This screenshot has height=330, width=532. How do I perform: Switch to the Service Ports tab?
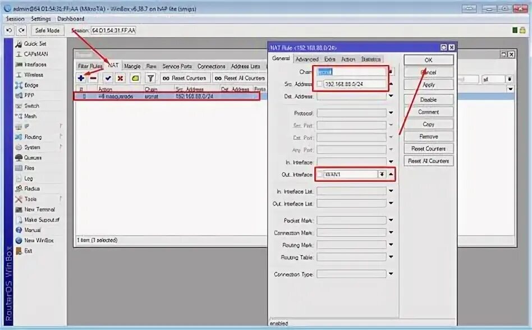click(177, 66)
